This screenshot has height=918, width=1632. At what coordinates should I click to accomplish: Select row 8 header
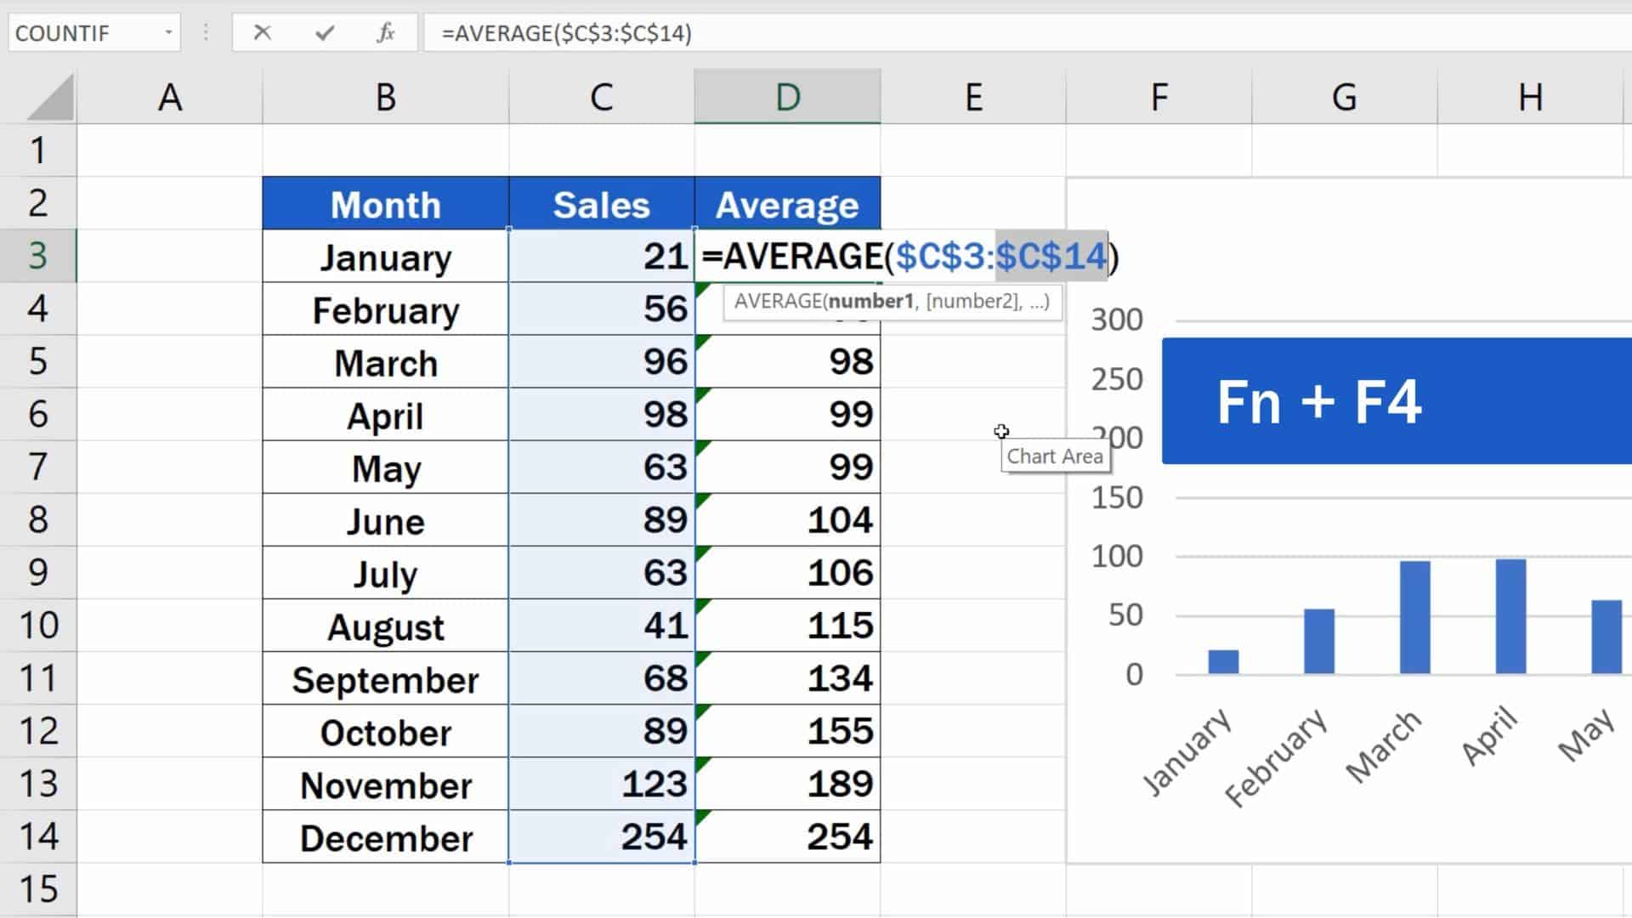pyautogui.click(x=38, y=519)
